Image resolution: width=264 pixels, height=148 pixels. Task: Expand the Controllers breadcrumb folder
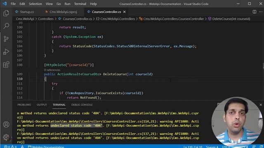pyautogui.click(x=46, y=19)
